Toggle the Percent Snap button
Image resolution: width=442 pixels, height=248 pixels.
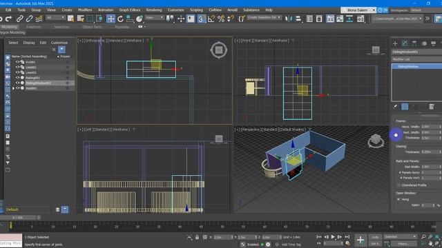pos(221,19)
